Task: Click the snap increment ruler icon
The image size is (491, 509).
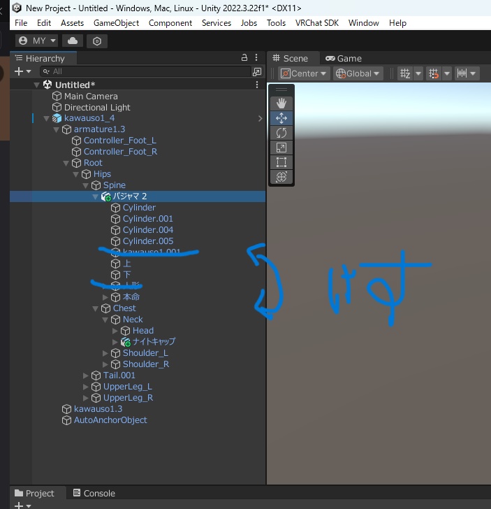Action: [462, 73]
